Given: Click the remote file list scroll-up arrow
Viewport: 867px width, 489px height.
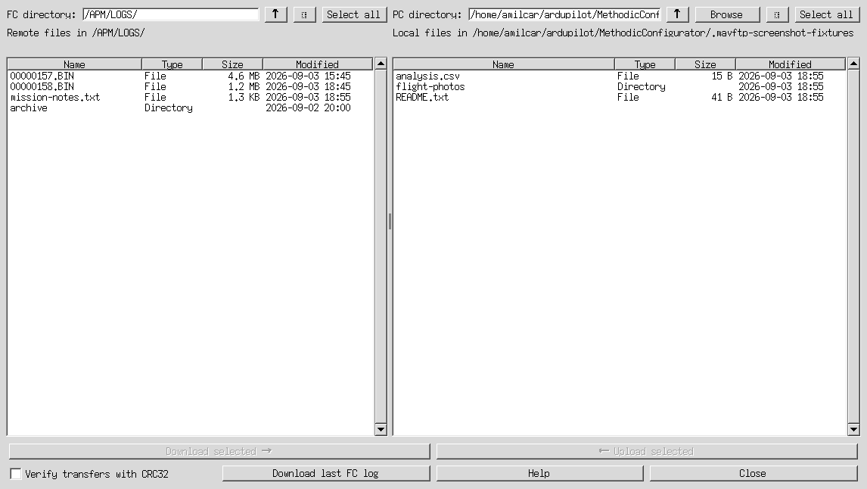Looking at the screenshot, I should (x=381, y=64).
